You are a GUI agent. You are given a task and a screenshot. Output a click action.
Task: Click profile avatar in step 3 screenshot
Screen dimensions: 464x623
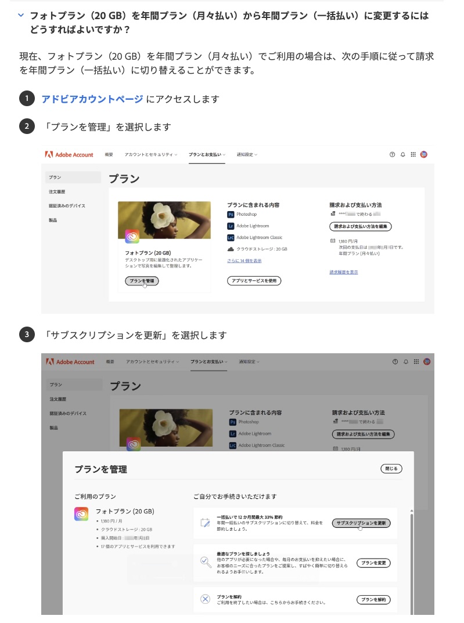(427, 362)
